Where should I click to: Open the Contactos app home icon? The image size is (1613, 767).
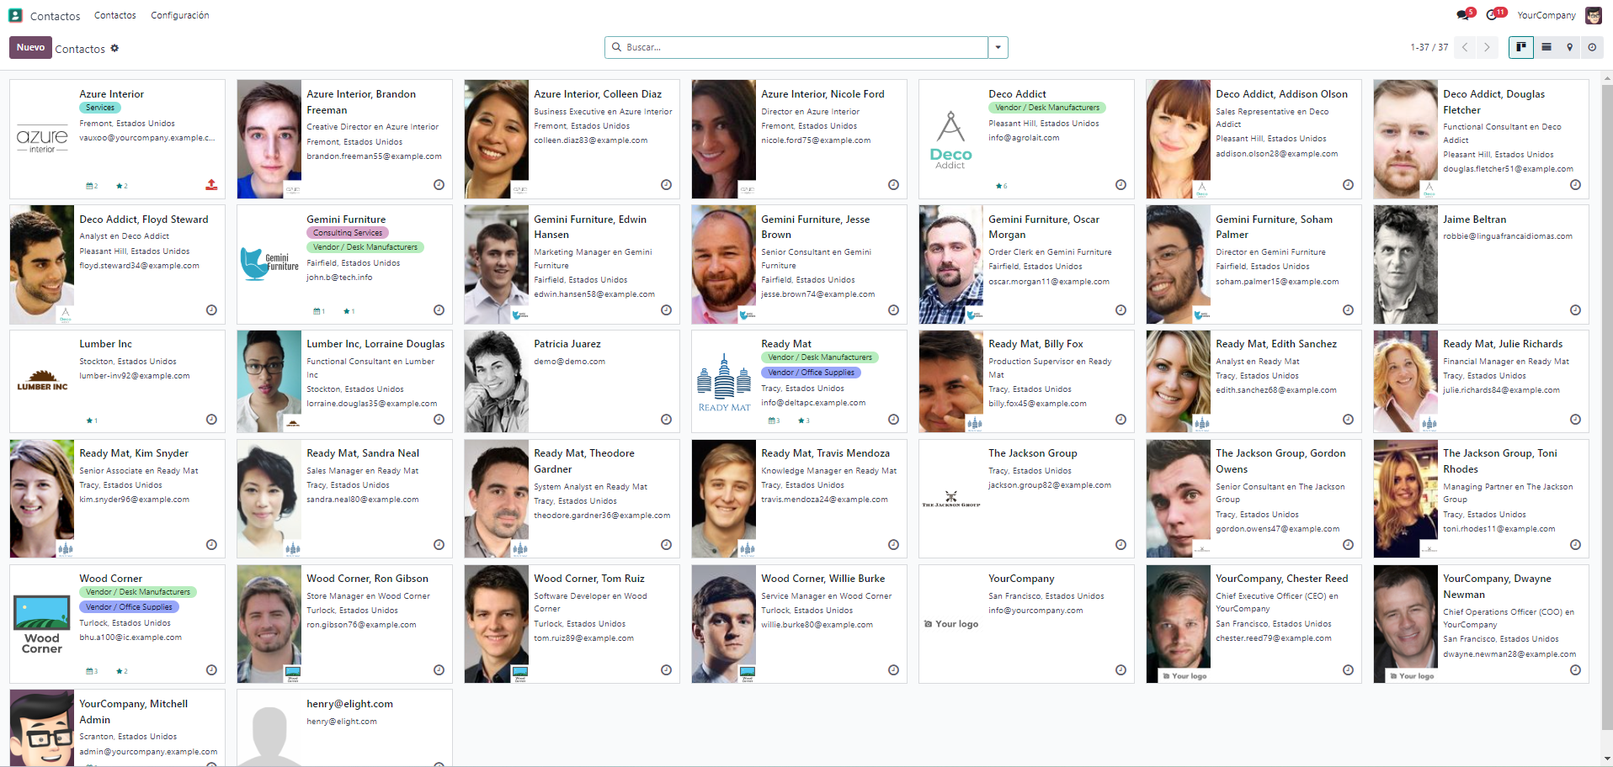point(15,15)
